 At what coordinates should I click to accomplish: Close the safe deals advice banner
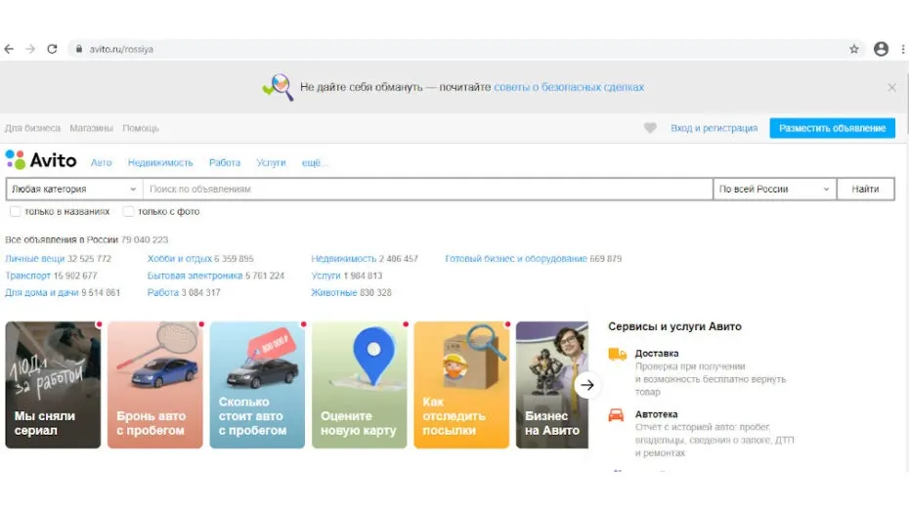(891, 88)
